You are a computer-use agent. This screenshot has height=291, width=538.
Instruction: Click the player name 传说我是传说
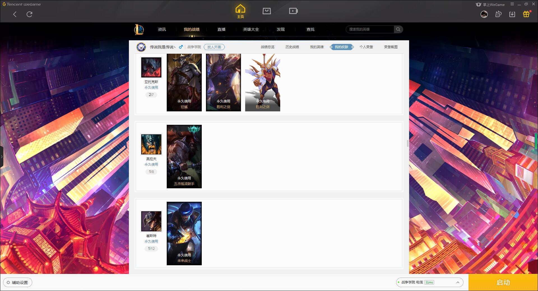click(x=163, y=47)
